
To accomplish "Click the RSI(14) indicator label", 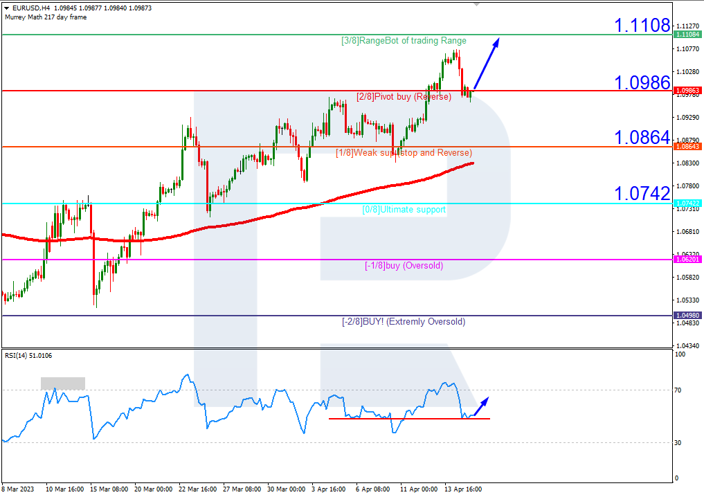I will click(x=28, y=356).
